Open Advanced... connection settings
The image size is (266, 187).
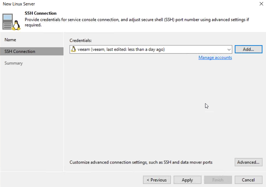click(x=248, y=162)
